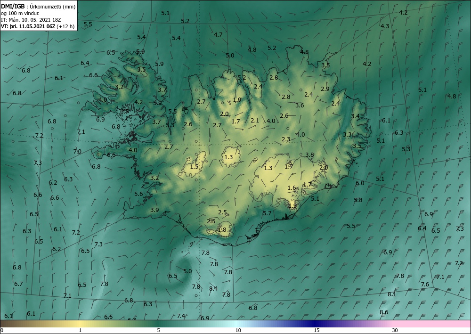The image size is (471, 334).
Task: Click the 4.3 value label
Action: click(x=385, y=26)
